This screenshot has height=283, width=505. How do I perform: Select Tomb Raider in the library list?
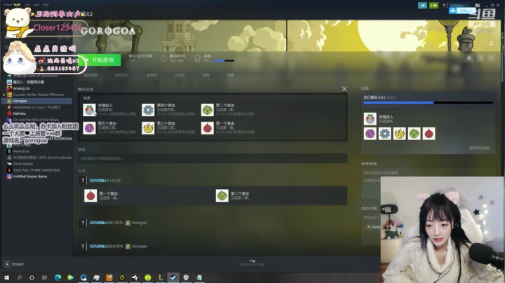pos(23,164)
